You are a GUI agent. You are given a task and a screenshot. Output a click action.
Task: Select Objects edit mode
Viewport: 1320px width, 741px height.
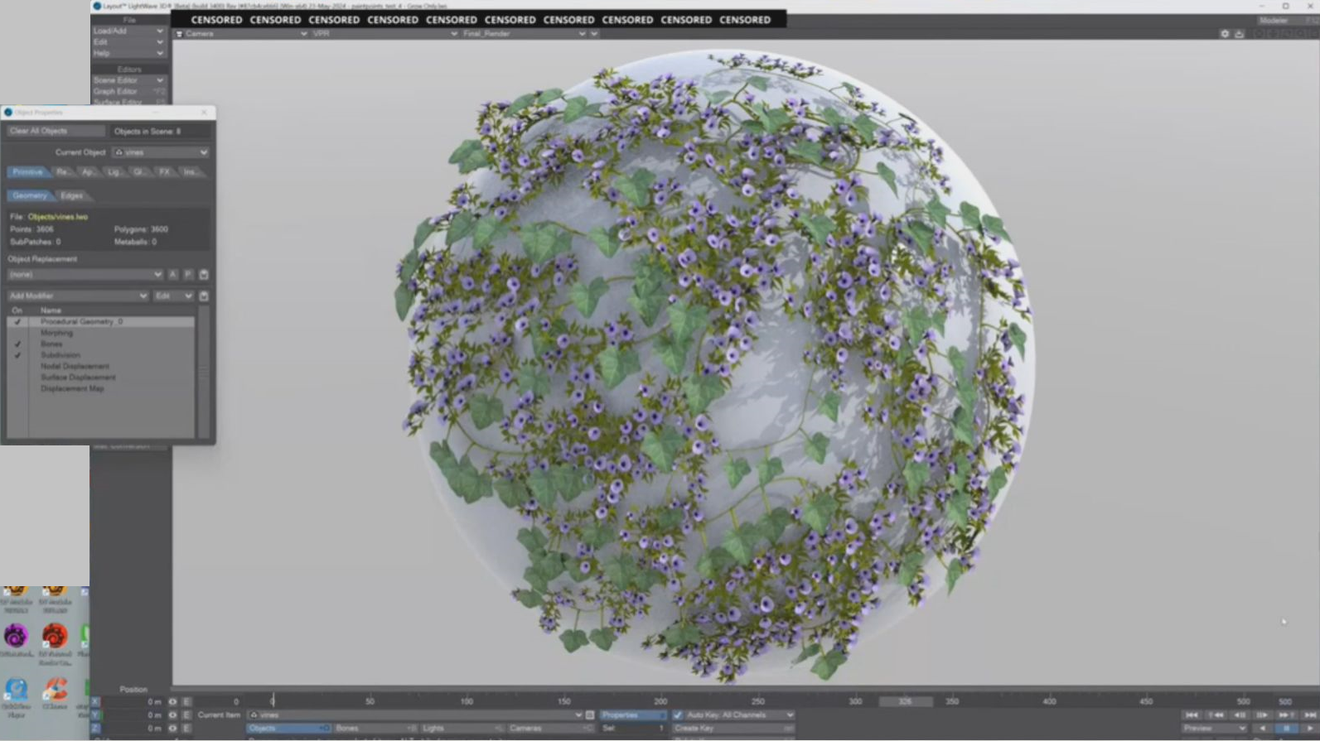(x=288, y=729)
